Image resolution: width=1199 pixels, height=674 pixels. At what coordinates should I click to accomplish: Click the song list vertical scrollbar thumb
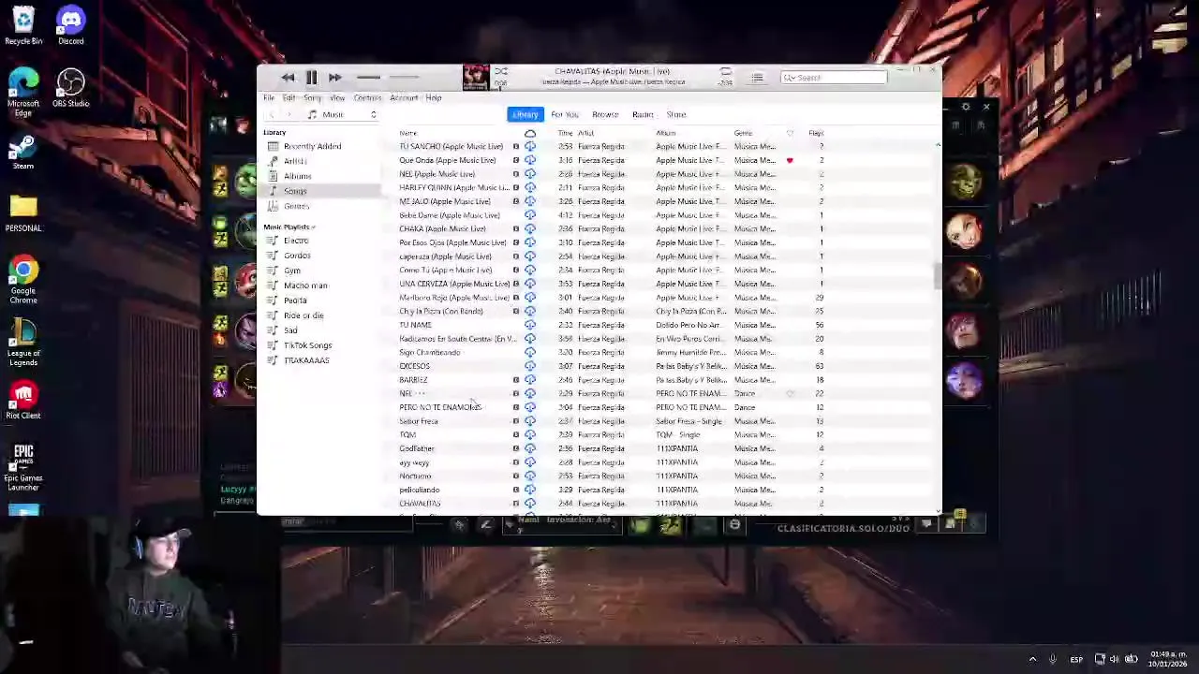click(x=938, y=277)
